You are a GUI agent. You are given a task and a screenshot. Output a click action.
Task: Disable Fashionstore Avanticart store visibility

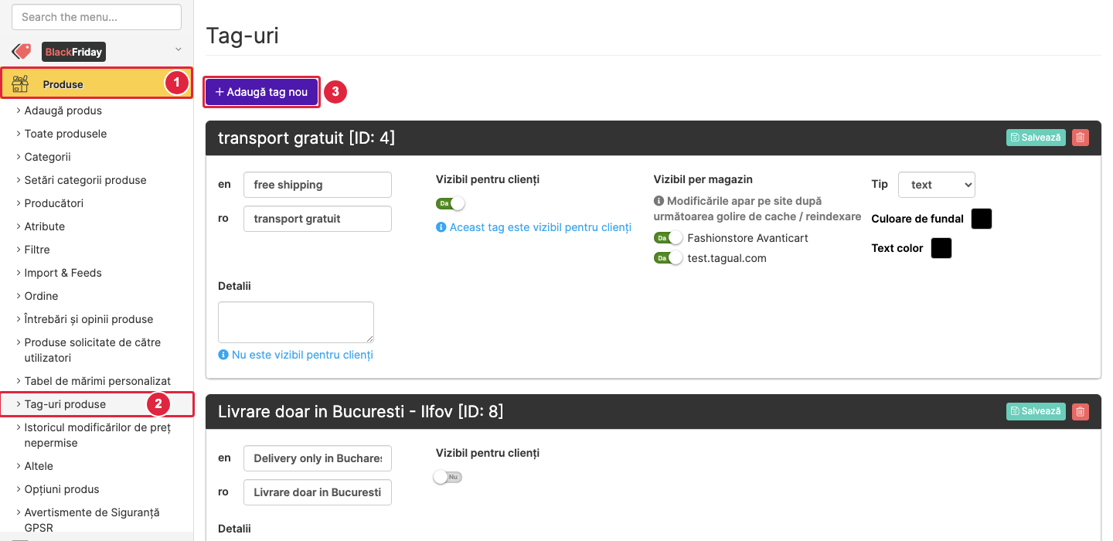[669, 238]
